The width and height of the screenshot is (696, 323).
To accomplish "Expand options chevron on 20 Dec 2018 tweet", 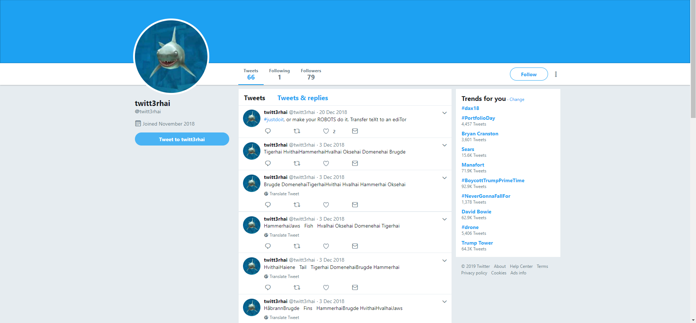I will point(444,113).
